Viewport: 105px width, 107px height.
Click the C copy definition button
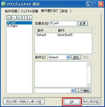tap(19, 18)
